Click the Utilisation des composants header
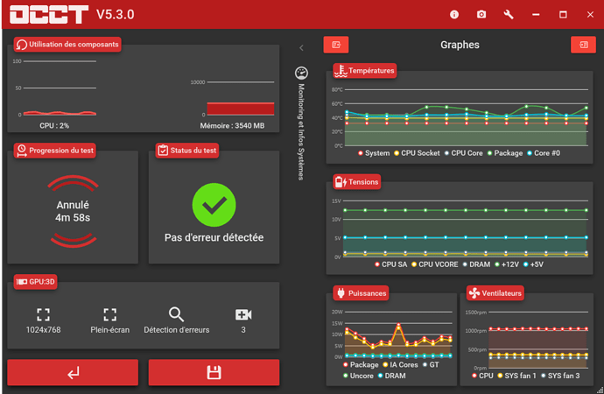Viewport: 604px width, 394px height. (67, 45)
